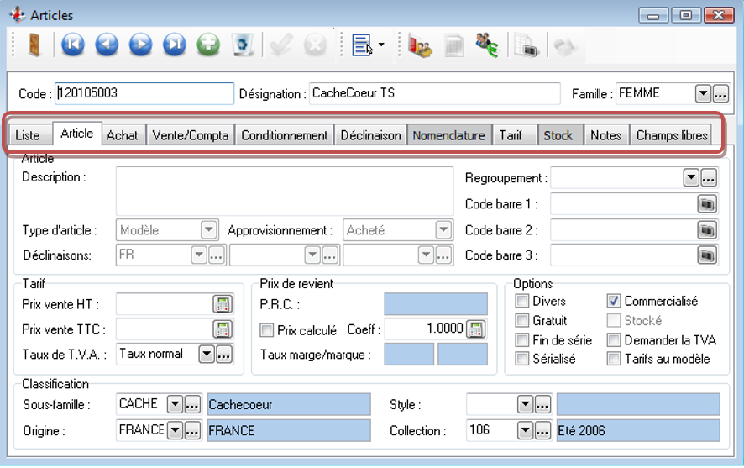Expand the Famille dropdown

pos(703,94)
